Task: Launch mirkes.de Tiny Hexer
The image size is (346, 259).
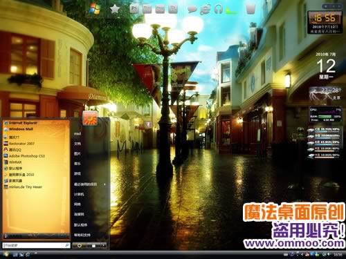Action: point(23,187)
